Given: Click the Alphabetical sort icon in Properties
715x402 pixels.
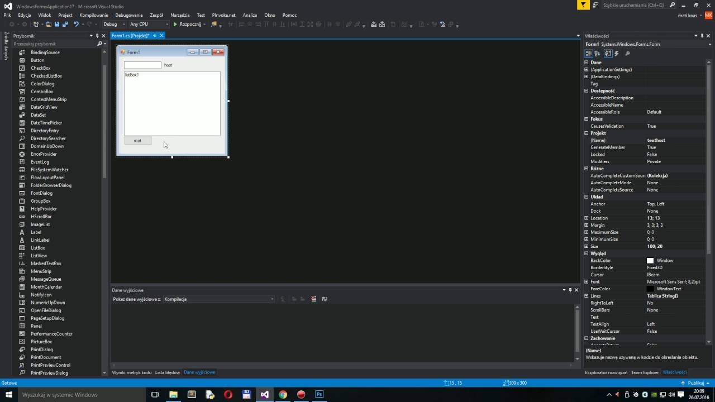Looking at the screenshot, I should pyautogui.click(x=597, y=54).
